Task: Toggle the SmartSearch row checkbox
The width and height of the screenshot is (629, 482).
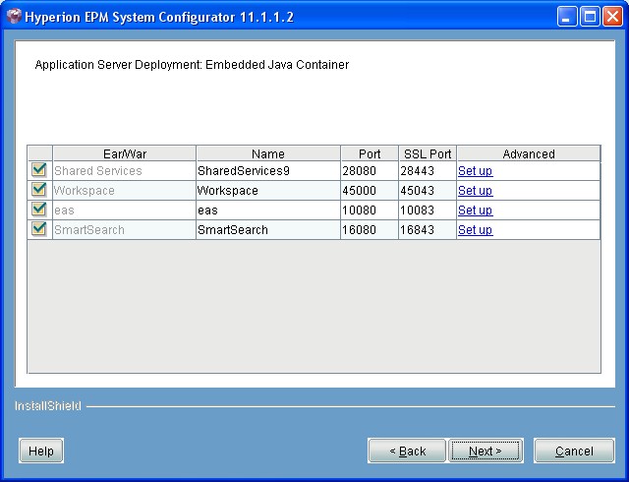Action: 39,229
